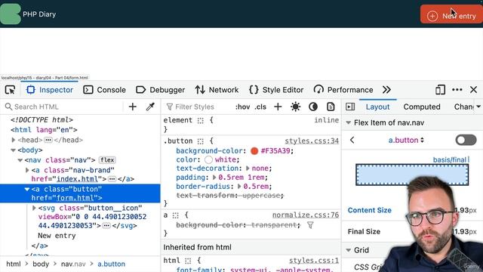The height and width of the screenshot is (272, 483).
Task: Click the element rule highlighter icon
Action: (201, 120)
